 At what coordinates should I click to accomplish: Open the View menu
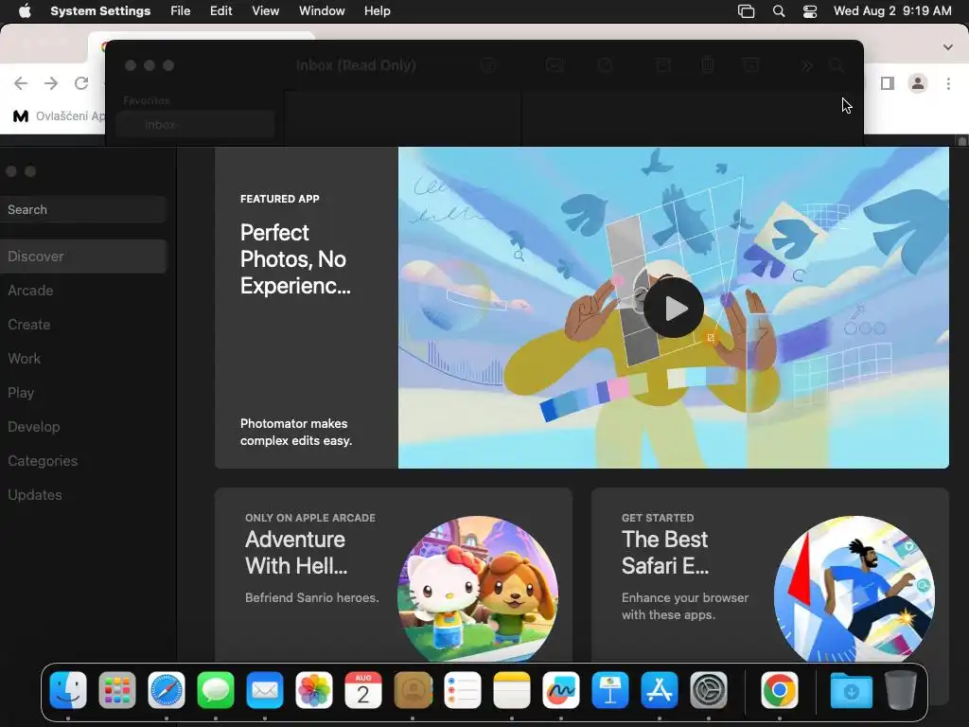[265, 11]
